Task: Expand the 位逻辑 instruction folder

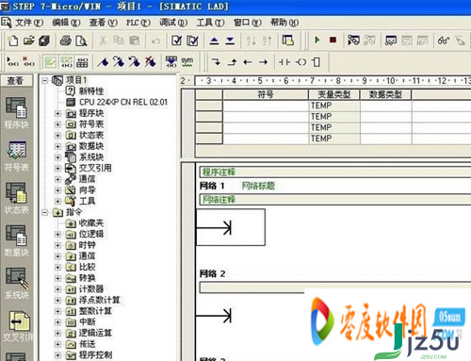Action: (57, 234)
